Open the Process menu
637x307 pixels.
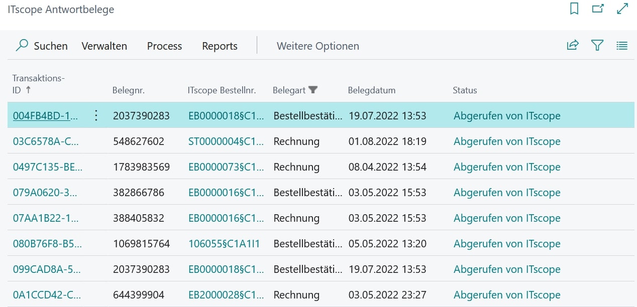pyautogui.click(x=164, y=46)
